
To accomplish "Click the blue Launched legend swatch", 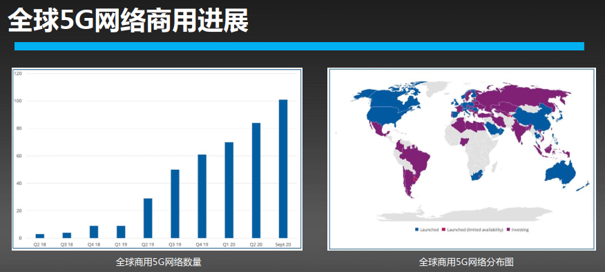I will (416, 230).
